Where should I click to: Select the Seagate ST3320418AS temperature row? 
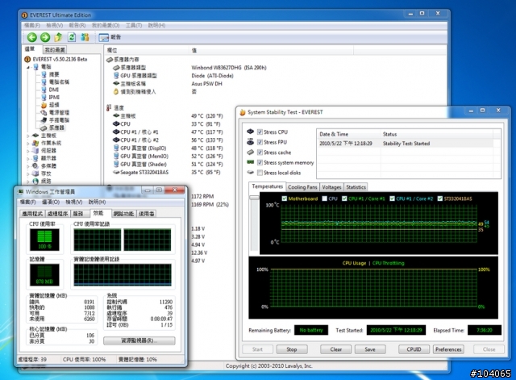[x=167, y=172]
